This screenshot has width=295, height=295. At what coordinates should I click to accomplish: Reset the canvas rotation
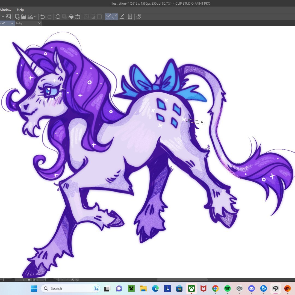72,280
